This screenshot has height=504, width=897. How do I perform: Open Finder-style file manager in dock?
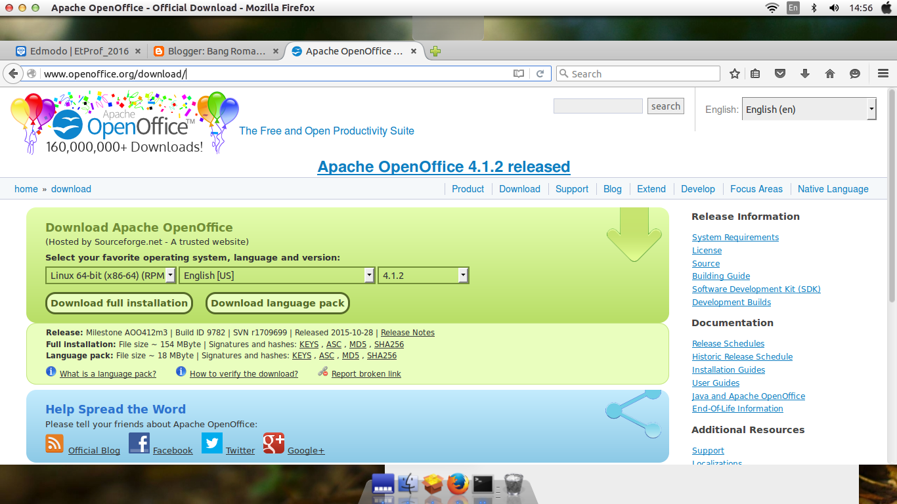click(x=408, y=484)
